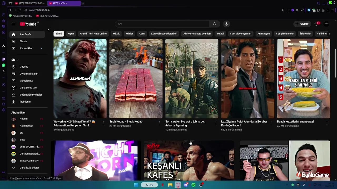This screenshot has height=189, width=337.
Task: Open the Alan Becker channel subscription
Action: click(27, 126)
